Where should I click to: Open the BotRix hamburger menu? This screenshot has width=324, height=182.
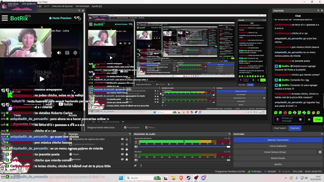pos(5,18)
